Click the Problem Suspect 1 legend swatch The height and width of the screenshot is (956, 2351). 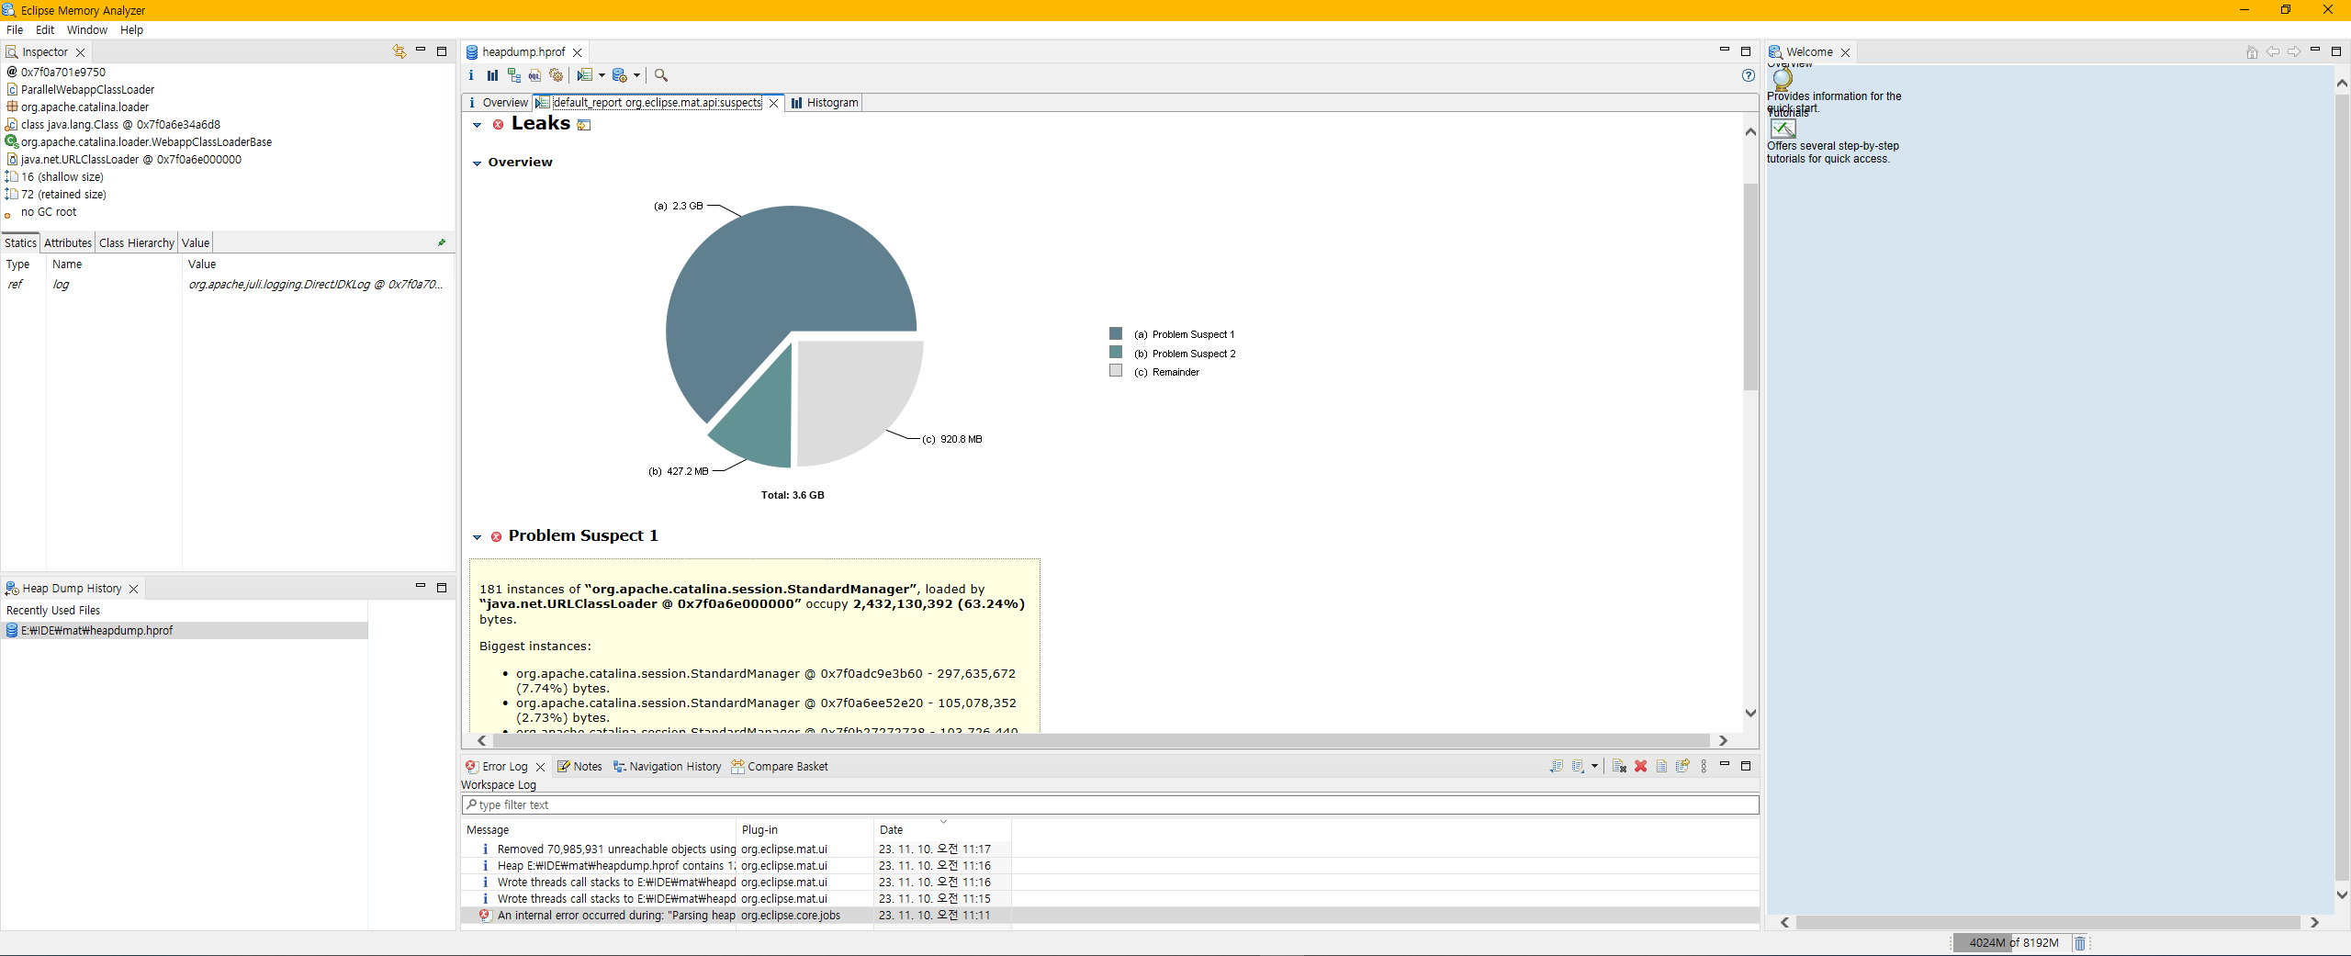click(x=1116, y=333)
